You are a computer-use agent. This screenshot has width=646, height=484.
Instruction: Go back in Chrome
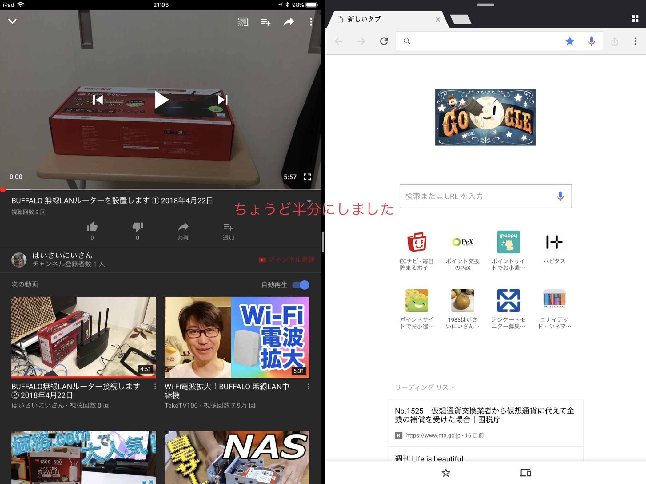click(339, 41)
